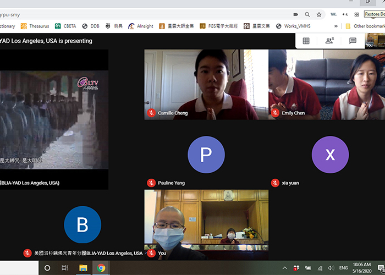Click the red tray icon with badge 1
This screenshot has height=275, width=385.
[296, 268]
